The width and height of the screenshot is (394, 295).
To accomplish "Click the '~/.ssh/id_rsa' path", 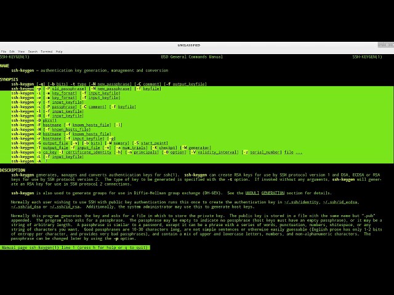I will [65, 206].
